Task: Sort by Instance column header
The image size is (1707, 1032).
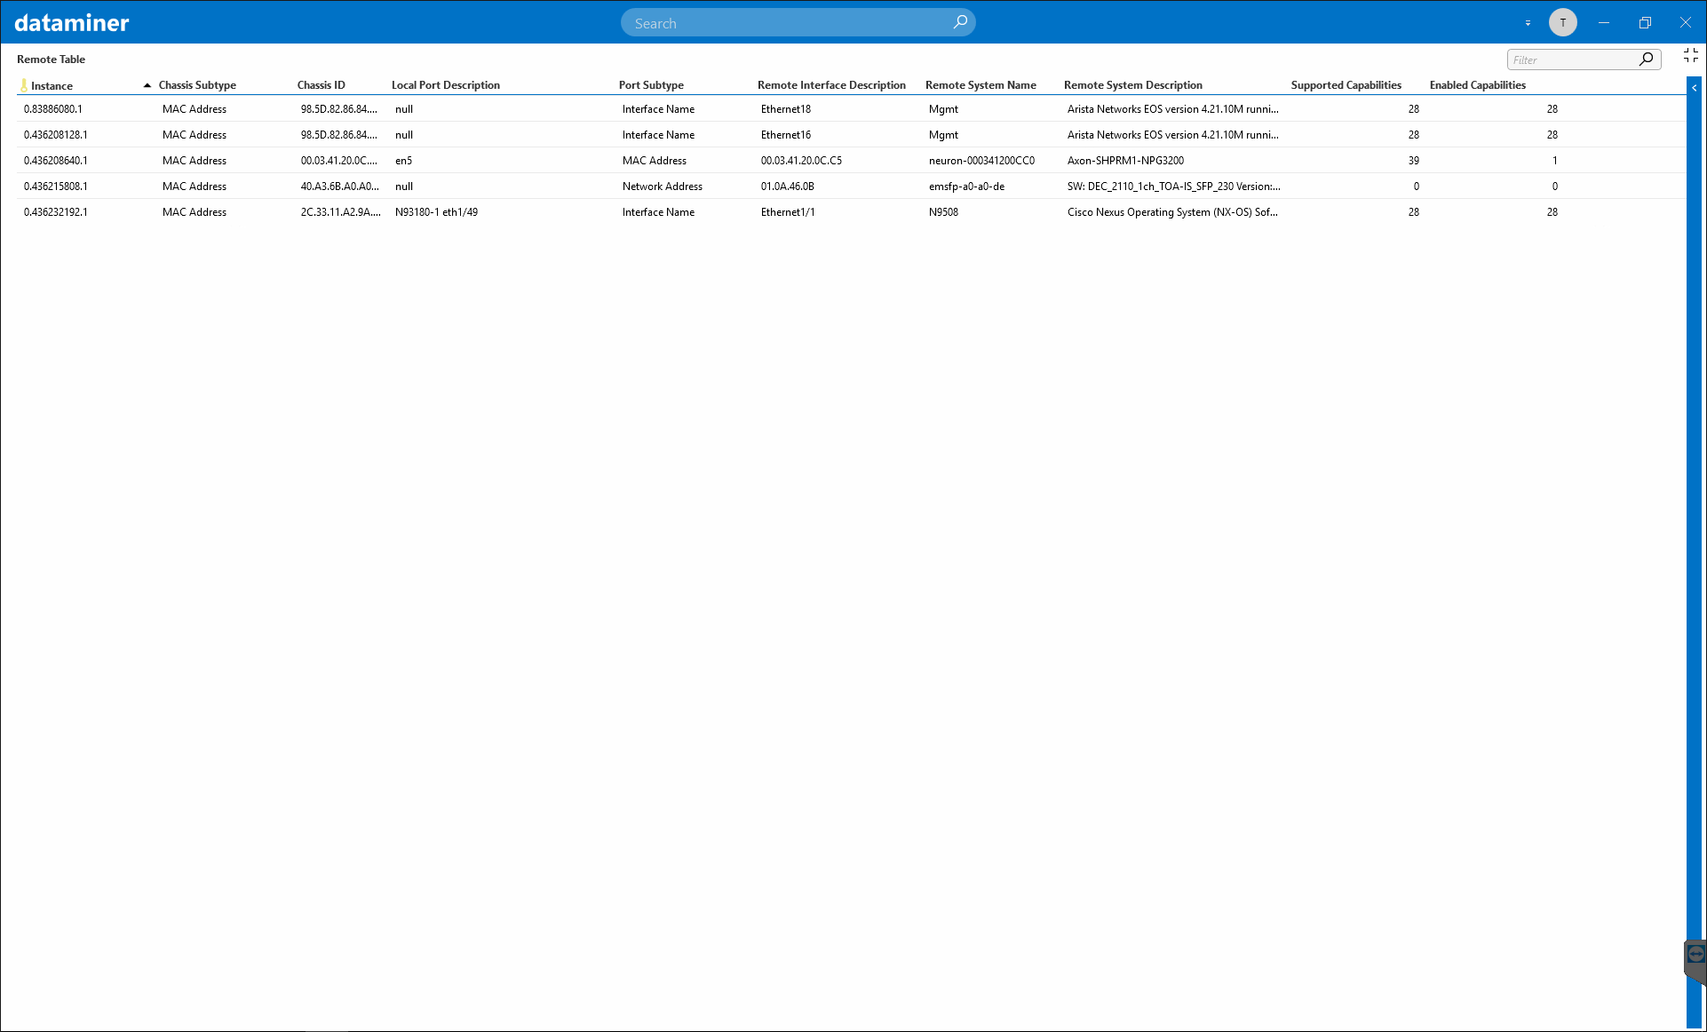Action: pos(52,86)
